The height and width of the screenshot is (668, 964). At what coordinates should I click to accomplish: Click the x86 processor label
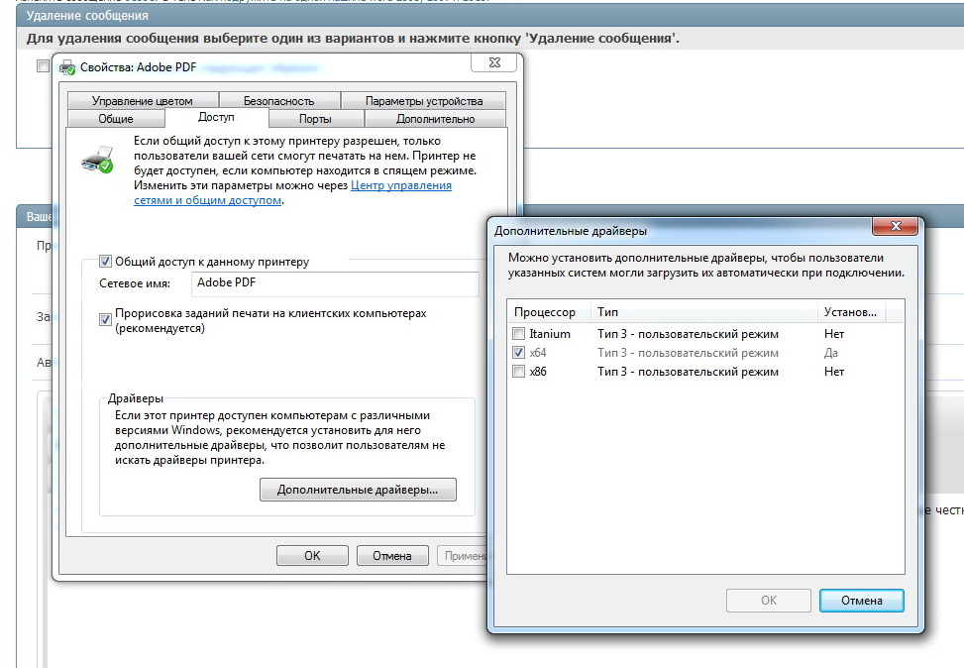point(538,372)
